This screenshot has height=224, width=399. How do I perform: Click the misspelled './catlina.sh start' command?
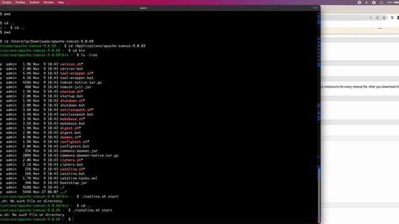coord(100,197)
